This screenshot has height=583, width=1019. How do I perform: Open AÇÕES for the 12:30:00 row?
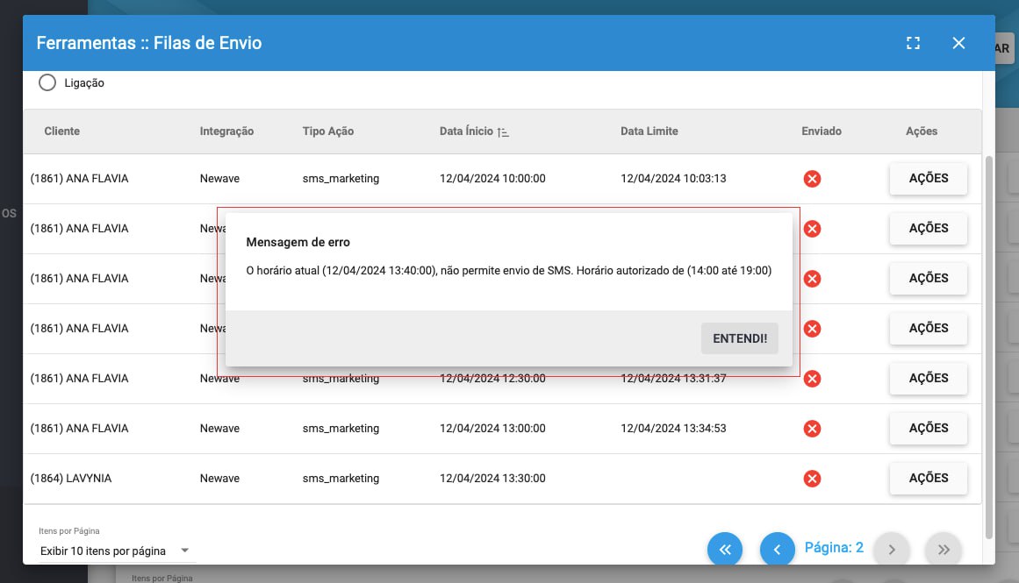coord(928,379)
